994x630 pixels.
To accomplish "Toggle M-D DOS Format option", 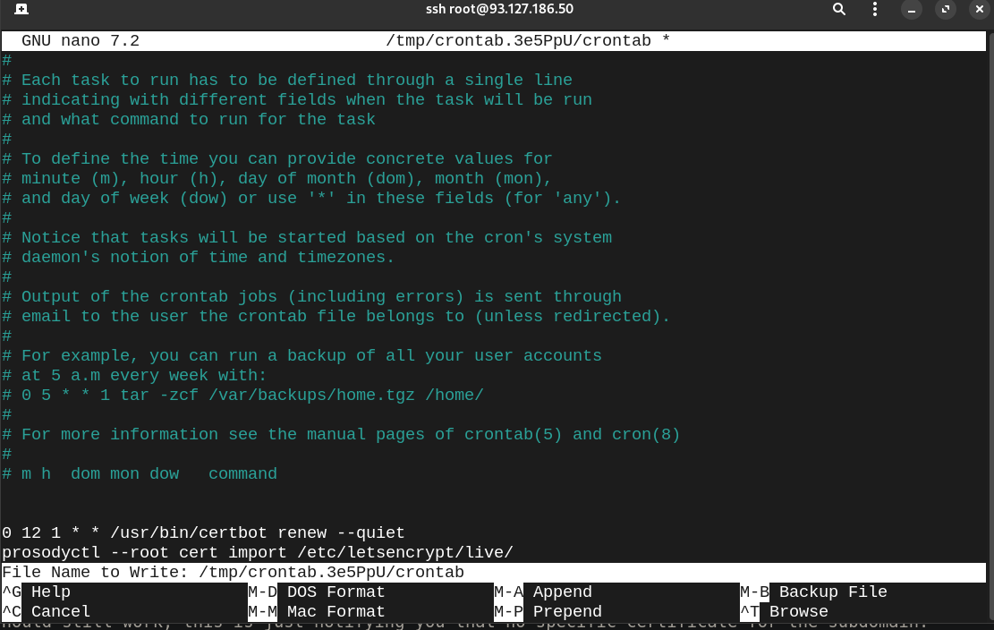I will point(317,592).
